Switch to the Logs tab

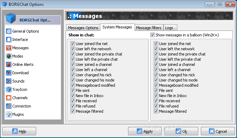(170, 28)
